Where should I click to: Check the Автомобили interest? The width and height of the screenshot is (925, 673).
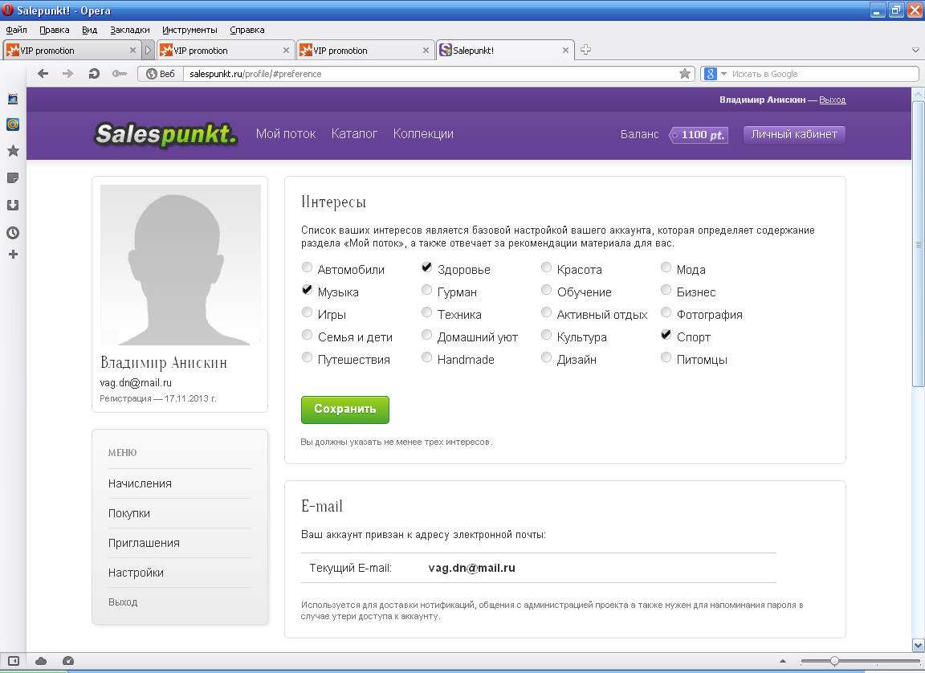307,267
